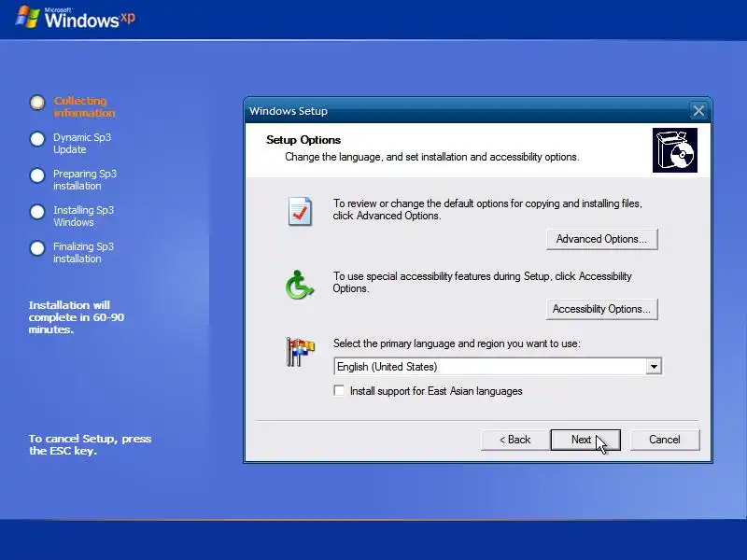The height and width of the screenshot is (560, 747).
Task: Click the installation time estimate text
Action: pyautogui.click(x=77, y=317)
